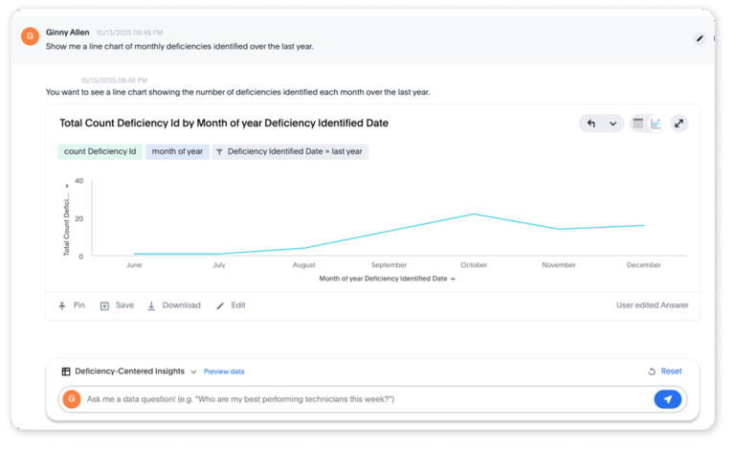Click the Deficiency Identified Date filter chip
This screenshot has height=451, width=735.
click(290, 151)
